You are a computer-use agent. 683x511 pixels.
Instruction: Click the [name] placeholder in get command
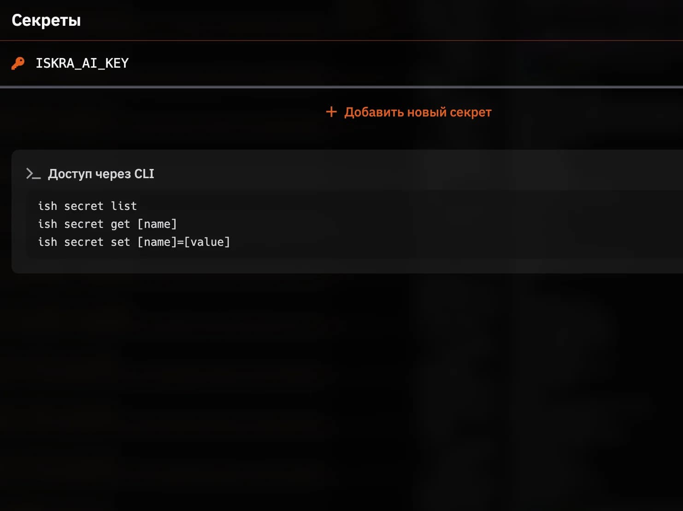point(157,224)
